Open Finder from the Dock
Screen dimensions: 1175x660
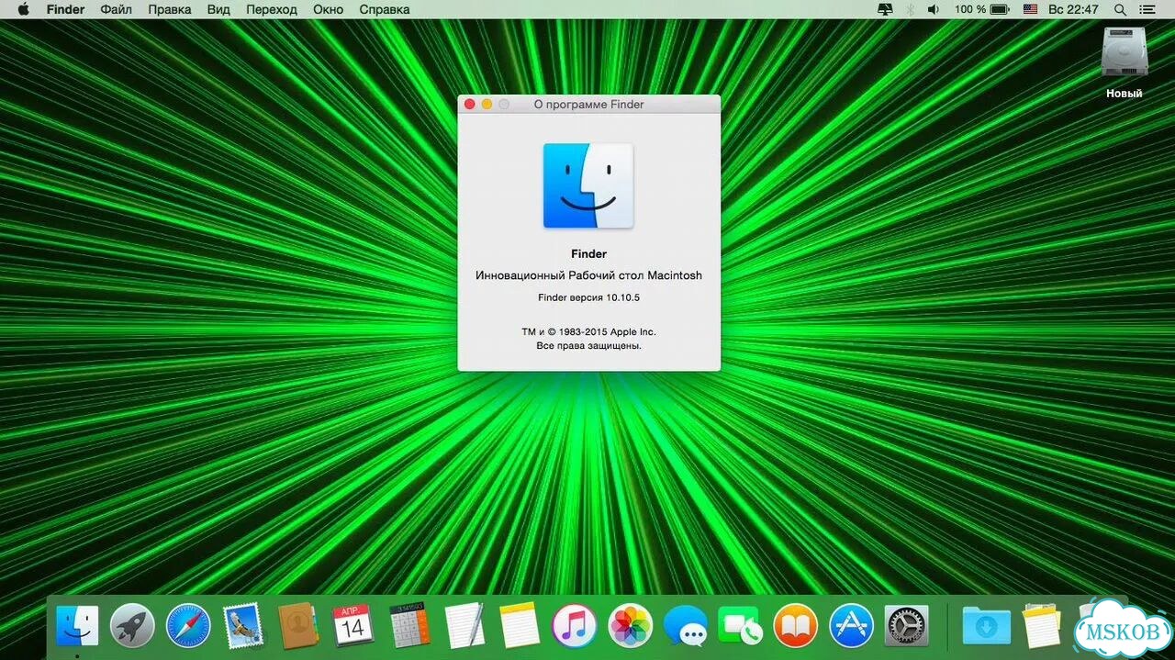click(77, 626)
